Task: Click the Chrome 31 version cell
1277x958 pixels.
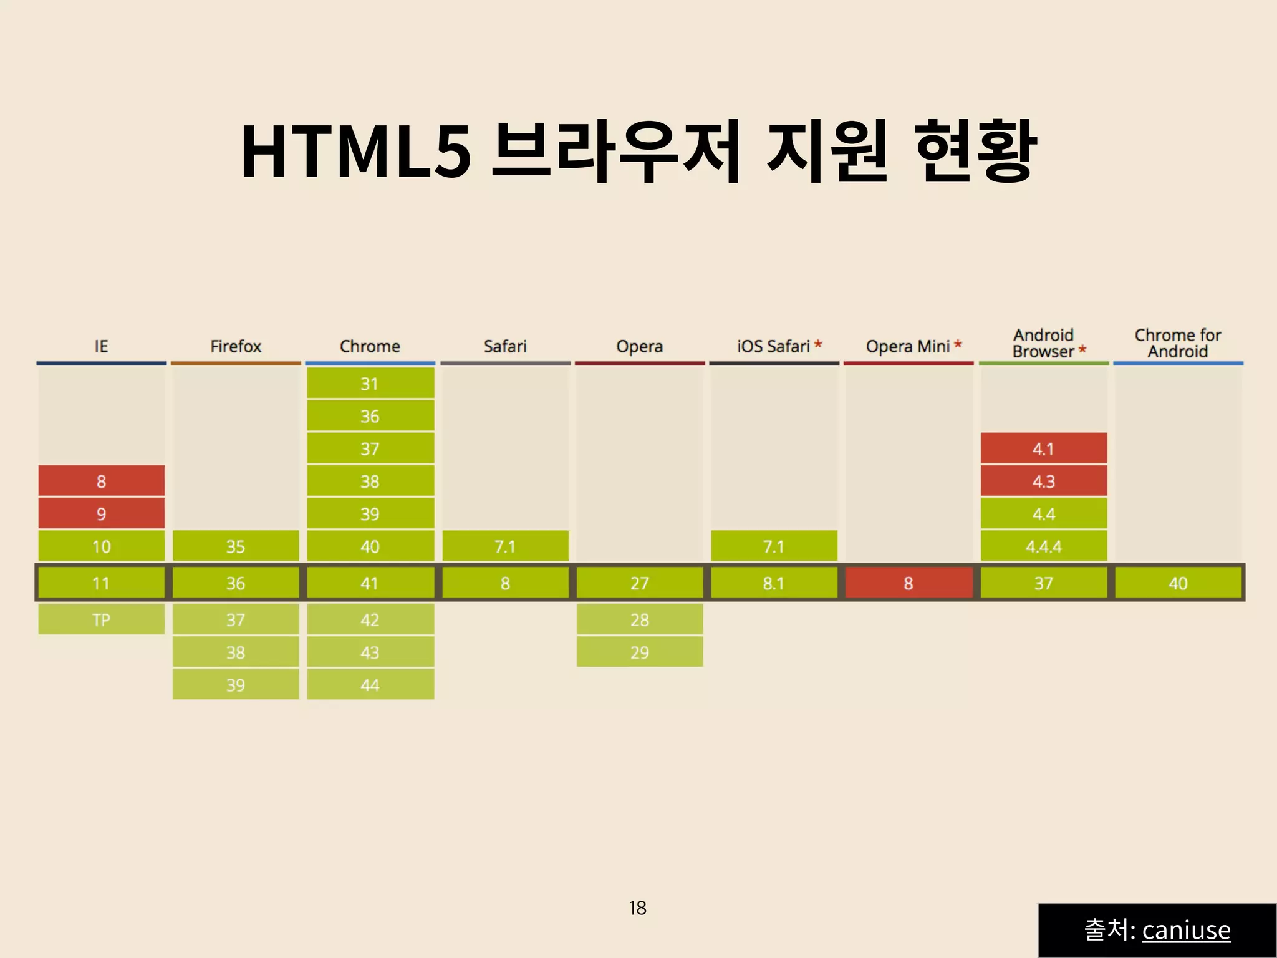Action: (370, 384)
